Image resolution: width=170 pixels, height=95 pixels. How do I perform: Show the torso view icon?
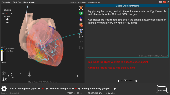(81, 31)
